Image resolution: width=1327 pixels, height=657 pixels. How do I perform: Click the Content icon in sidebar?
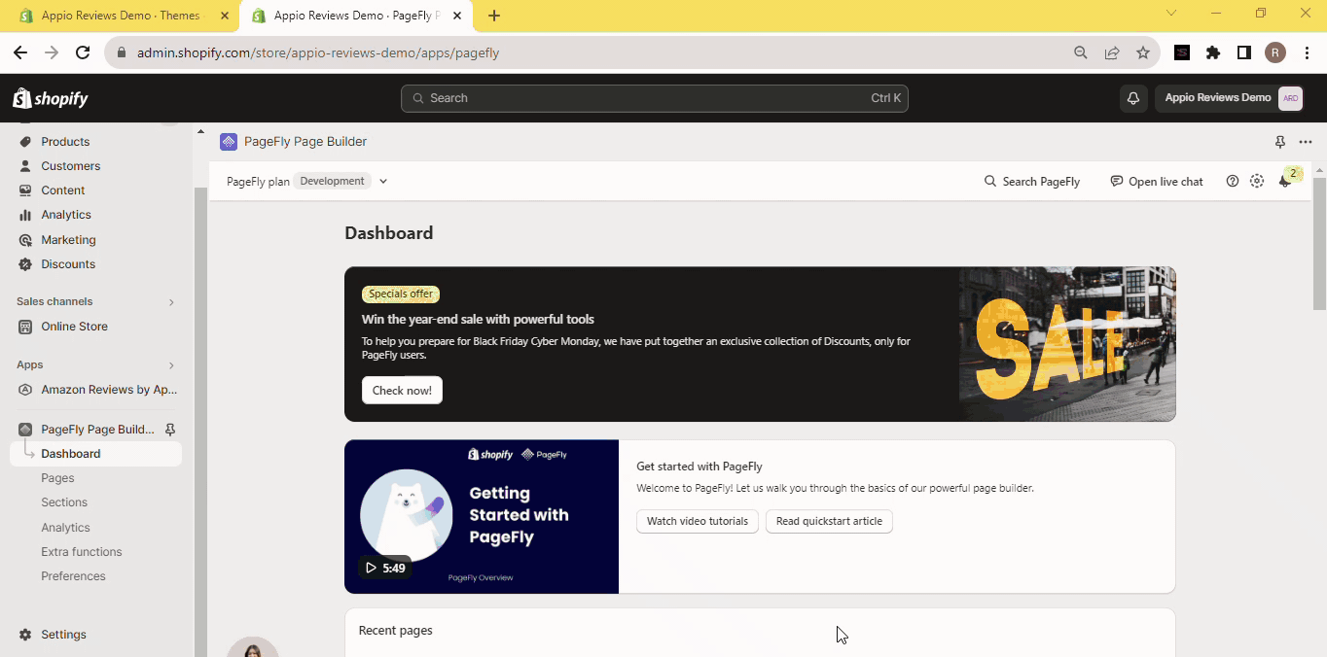click(x=25, y=190)
